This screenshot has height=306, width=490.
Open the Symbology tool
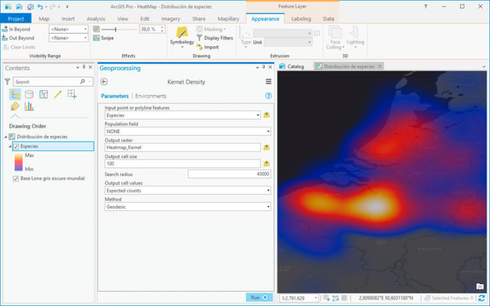point(182,38)
